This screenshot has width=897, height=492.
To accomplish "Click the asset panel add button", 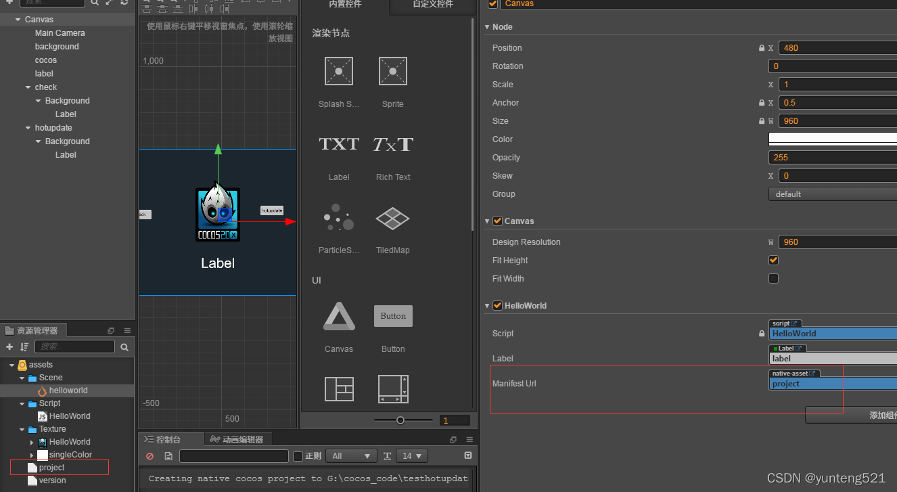I will pyautogui.click(x=9, y=346).
